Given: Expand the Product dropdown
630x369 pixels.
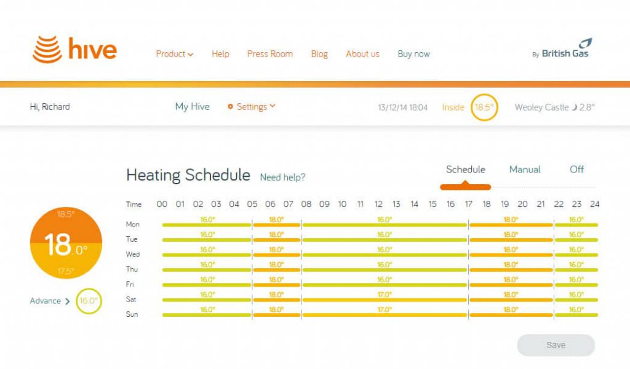Looking at the screenshot, I should 174,54.
